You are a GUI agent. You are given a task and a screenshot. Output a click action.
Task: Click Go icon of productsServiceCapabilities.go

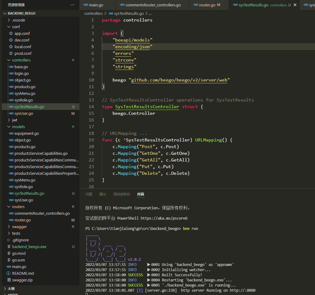[x=11, y=153]
